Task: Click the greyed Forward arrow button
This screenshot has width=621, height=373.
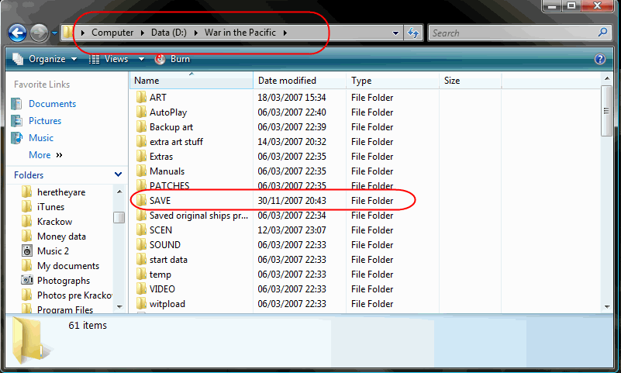Action: (x=39, y=33)
